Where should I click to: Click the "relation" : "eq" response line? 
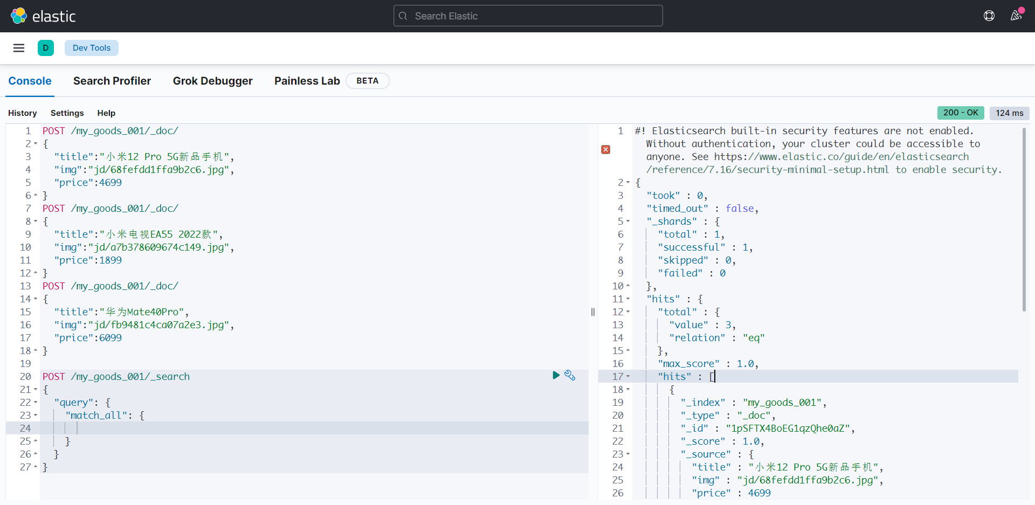[717, 338]
